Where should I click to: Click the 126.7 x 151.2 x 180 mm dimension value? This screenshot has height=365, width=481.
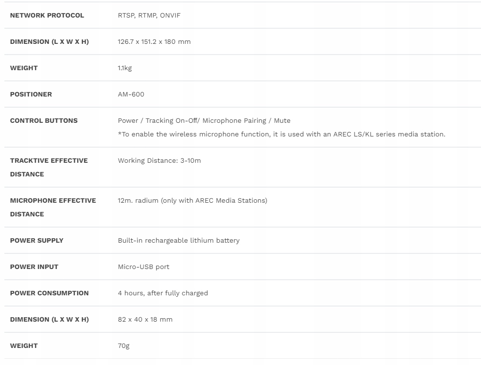tap(154, 41)
